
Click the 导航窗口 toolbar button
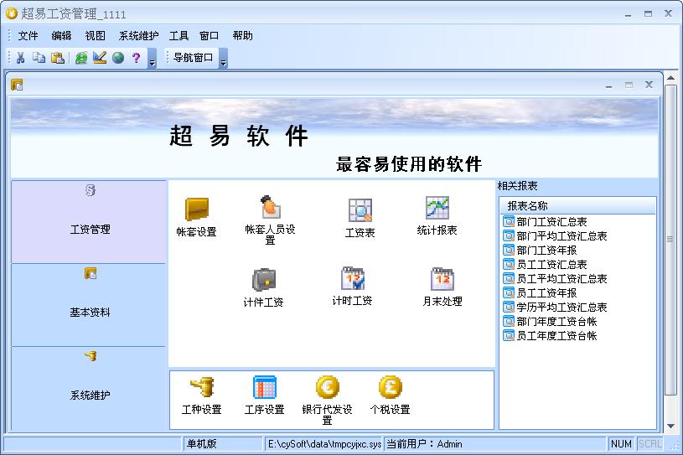point(193,58)
